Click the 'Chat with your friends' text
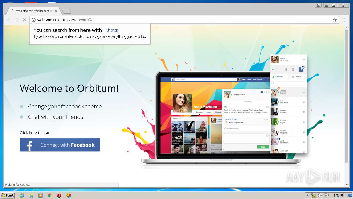Viewport: 353px width, 199px height. tap(55, 117)
